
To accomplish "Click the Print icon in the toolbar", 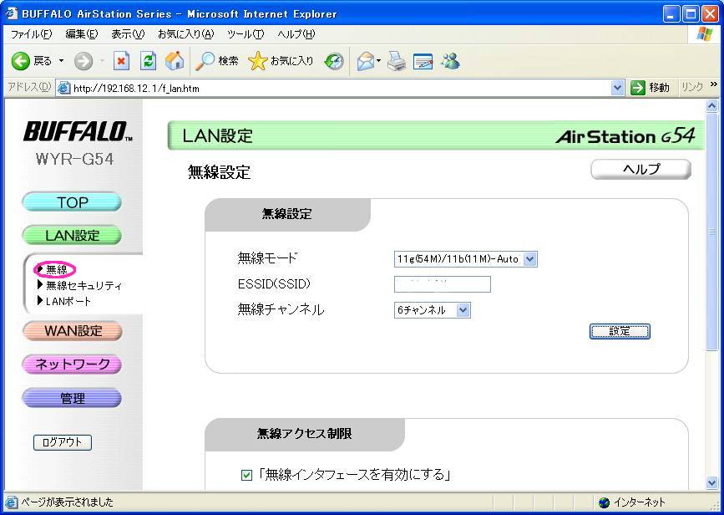I will pos(396,61).
